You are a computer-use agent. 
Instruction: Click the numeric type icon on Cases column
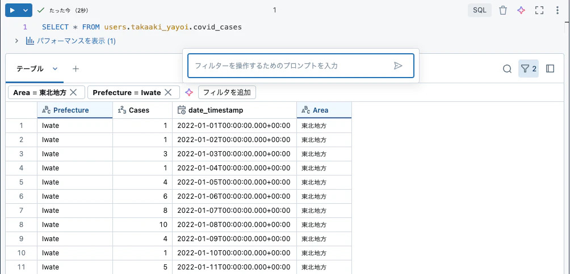point(122,110)
